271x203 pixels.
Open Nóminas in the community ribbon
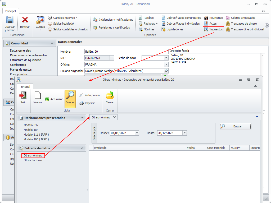coord(147,29)
